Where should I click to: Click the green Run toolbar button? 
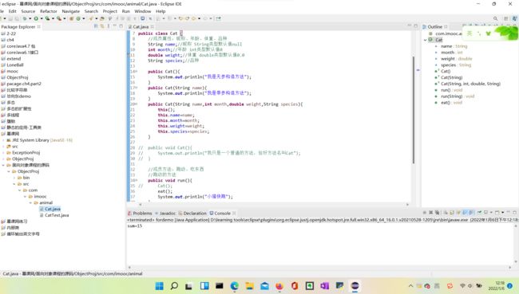[36, 18]
